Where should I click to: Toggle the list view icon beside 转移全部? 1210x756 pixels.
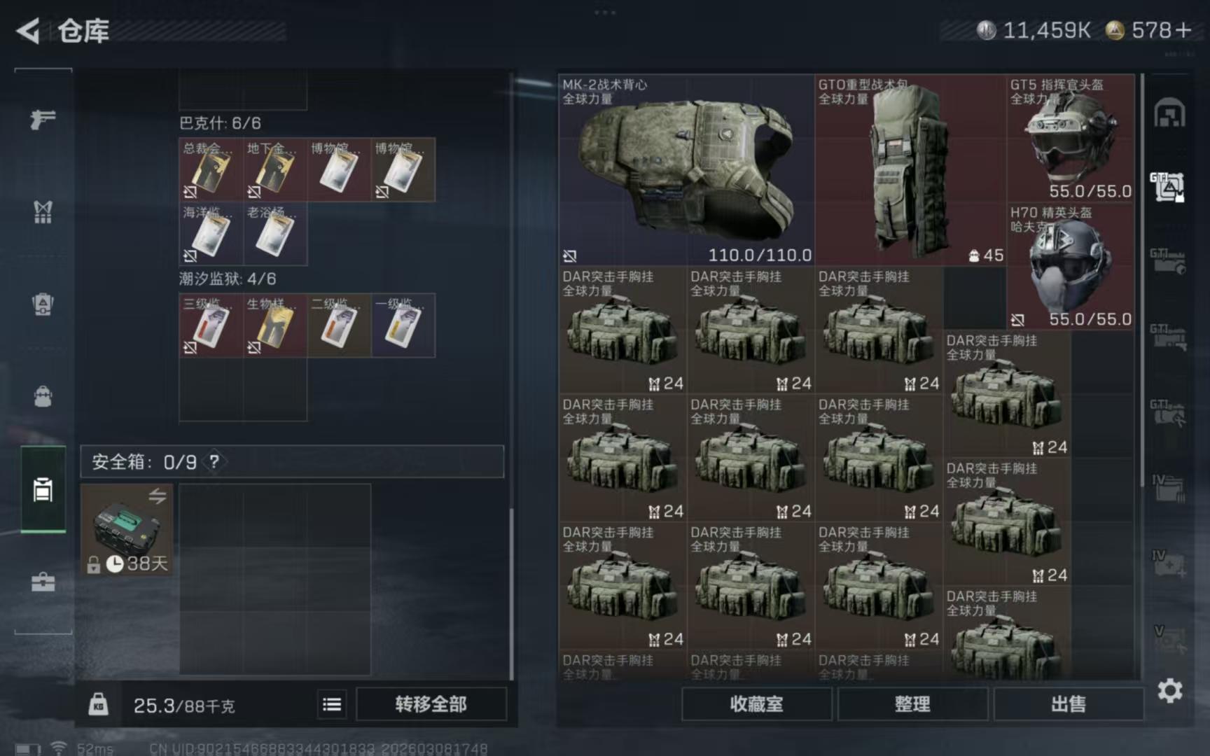[x=332, y=704]
